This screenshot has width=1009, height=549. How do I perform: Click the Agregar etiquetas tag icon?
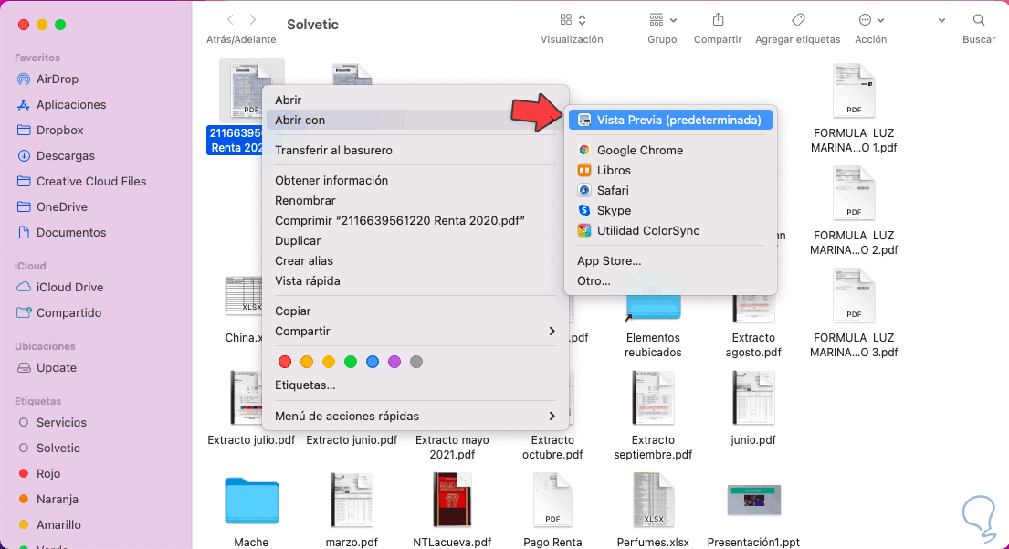[798, 20]
